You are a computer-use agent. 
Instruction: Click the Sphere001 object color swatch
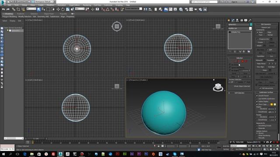[251, 24]
